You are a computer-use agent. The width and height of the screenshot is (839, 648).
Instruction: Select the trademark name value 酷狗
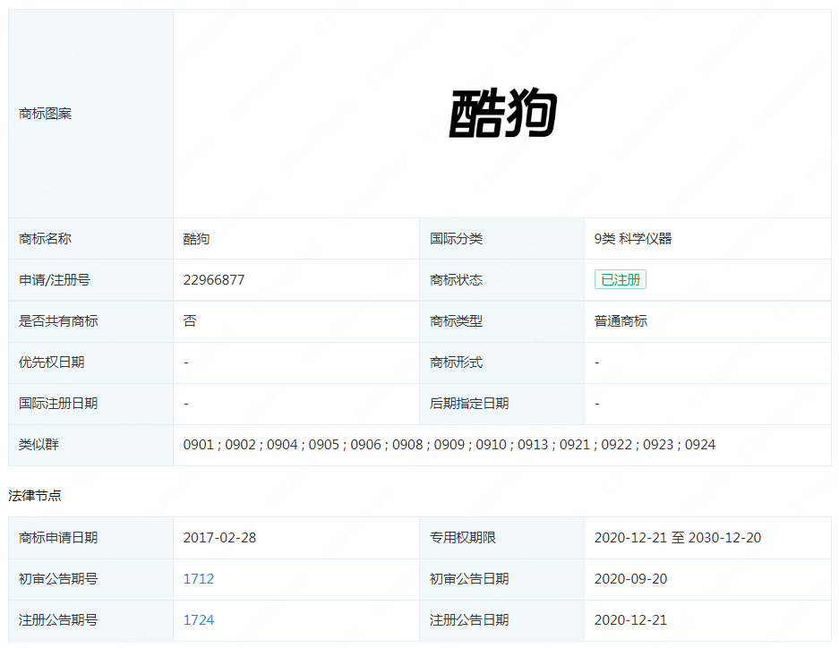(196, 238)
